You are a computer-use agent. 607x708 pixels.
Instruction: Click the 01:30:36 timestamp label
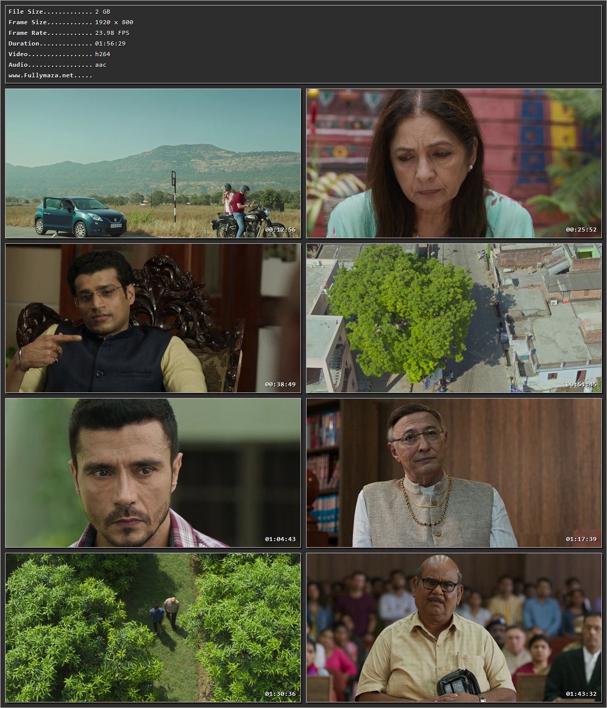[280, 694]
